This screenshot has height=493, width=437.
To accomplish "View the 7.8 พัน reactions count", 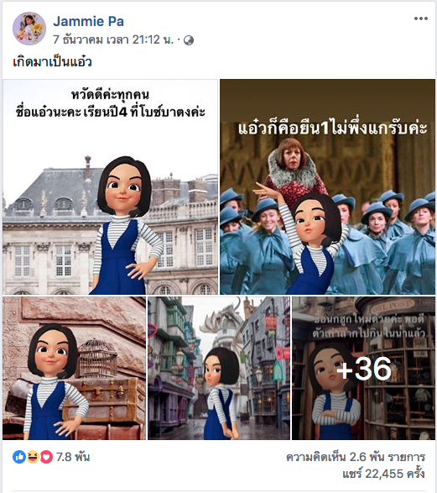I will pos(73,457).
